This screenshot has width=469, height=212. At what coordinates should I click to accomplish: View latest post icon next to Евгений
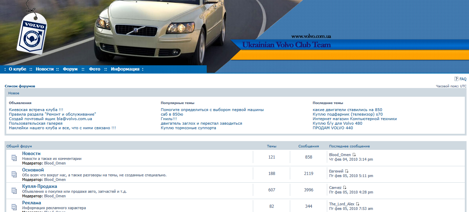tap(347, 171)
